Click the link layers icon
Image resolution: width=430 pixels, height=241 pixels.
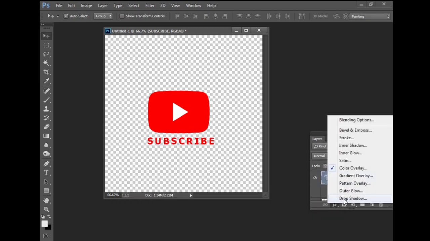[x=325, y=205]
